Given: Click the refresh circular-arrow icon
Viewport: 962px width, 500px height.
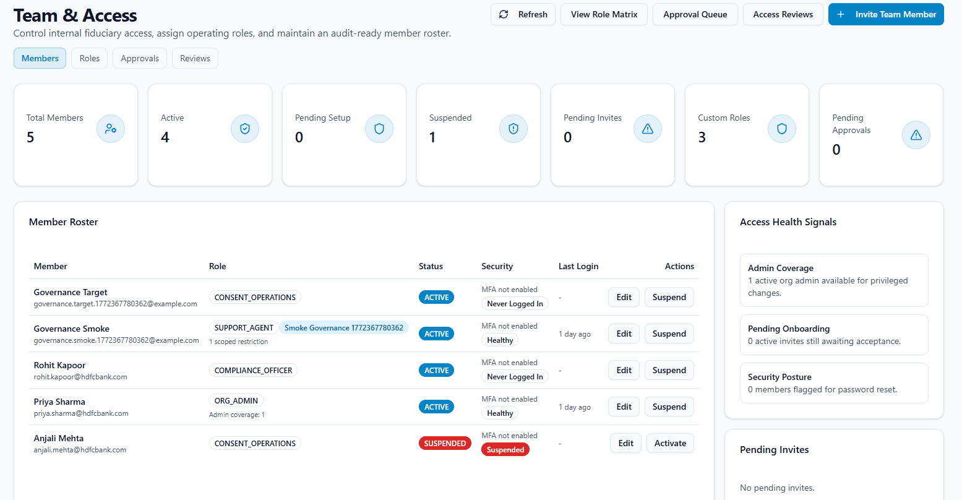Looking at the screenshot, I should click(x=504, y=14).
